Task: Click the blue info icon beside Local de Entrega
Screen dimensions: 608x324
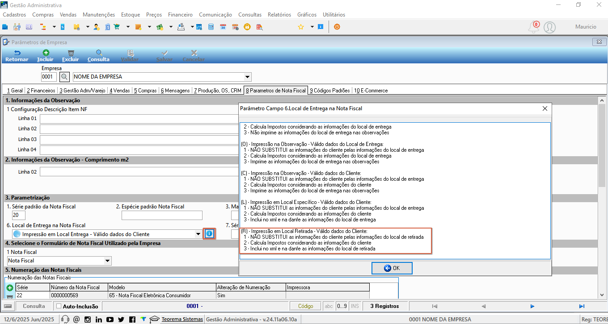Action: (x=209, y=233)
